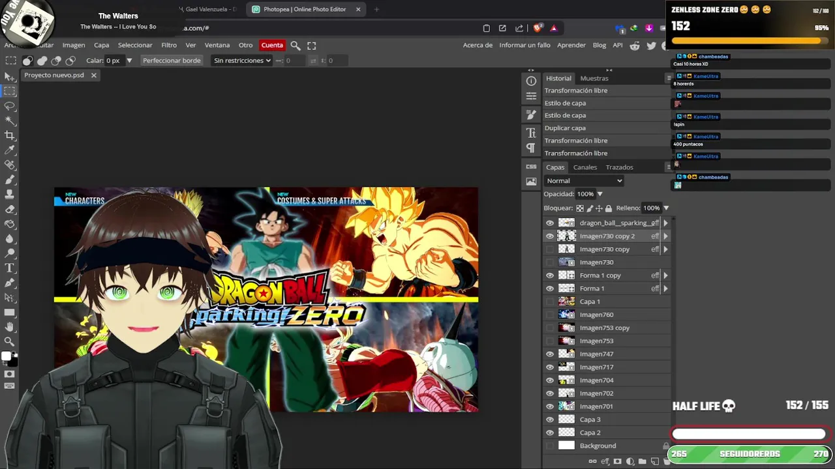Expand effects of Forma 1 layer
Screen dimensions: 835x469
[x=665, y=289]
